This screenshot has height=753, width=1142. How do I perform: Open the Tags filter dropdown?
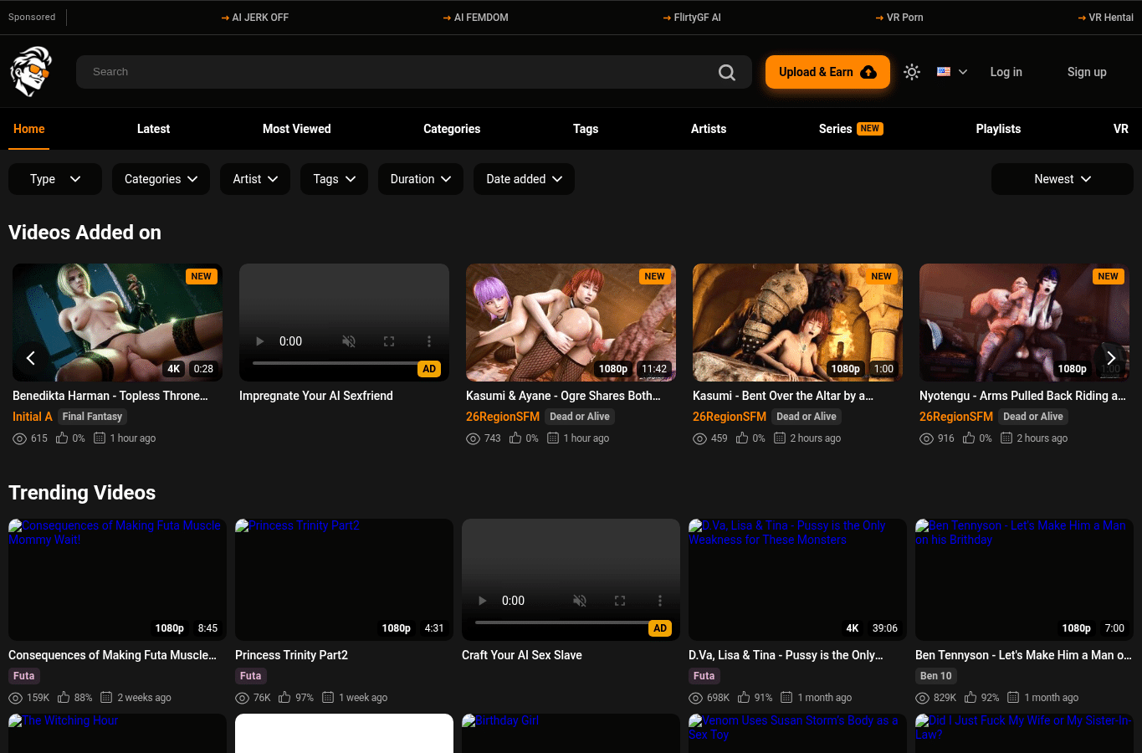pos(334,179)
